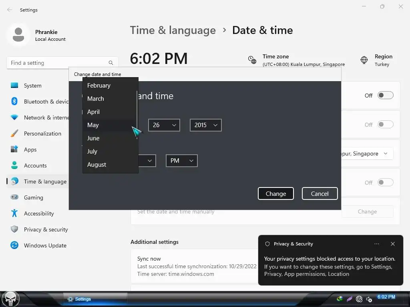Open Network & internet wifi icon
410x307 pixels.
tap(14, 117)
